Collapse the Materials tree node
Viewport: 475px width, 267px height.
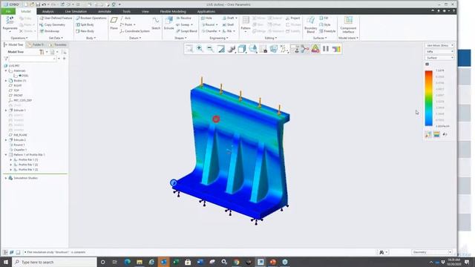coord(6,71)
